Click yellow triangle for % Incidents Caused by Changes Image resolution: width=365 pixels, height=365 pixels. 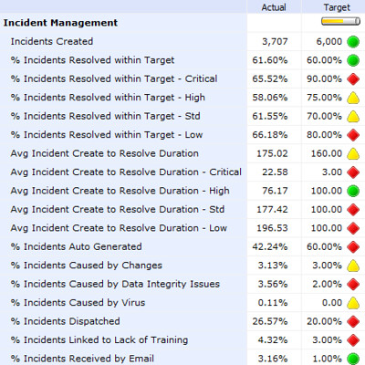coord(353,266)
